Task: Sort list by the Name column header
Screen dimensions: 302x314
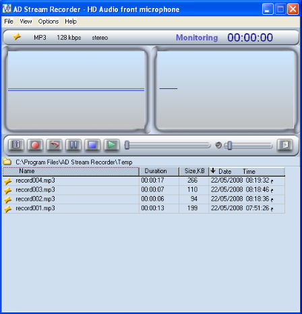Action: click(71, 171)
